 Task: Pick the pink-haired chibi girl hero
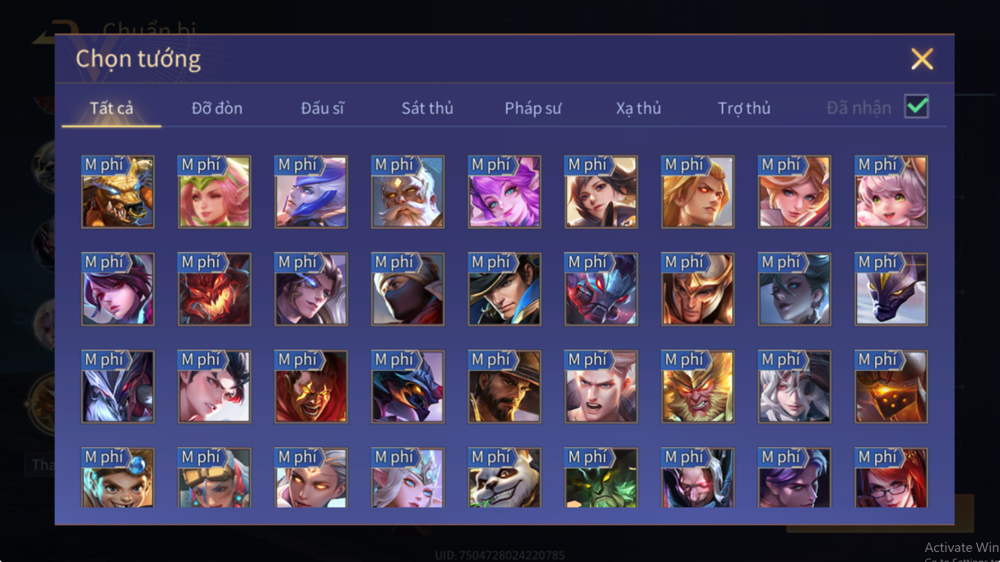pos(891,192)
